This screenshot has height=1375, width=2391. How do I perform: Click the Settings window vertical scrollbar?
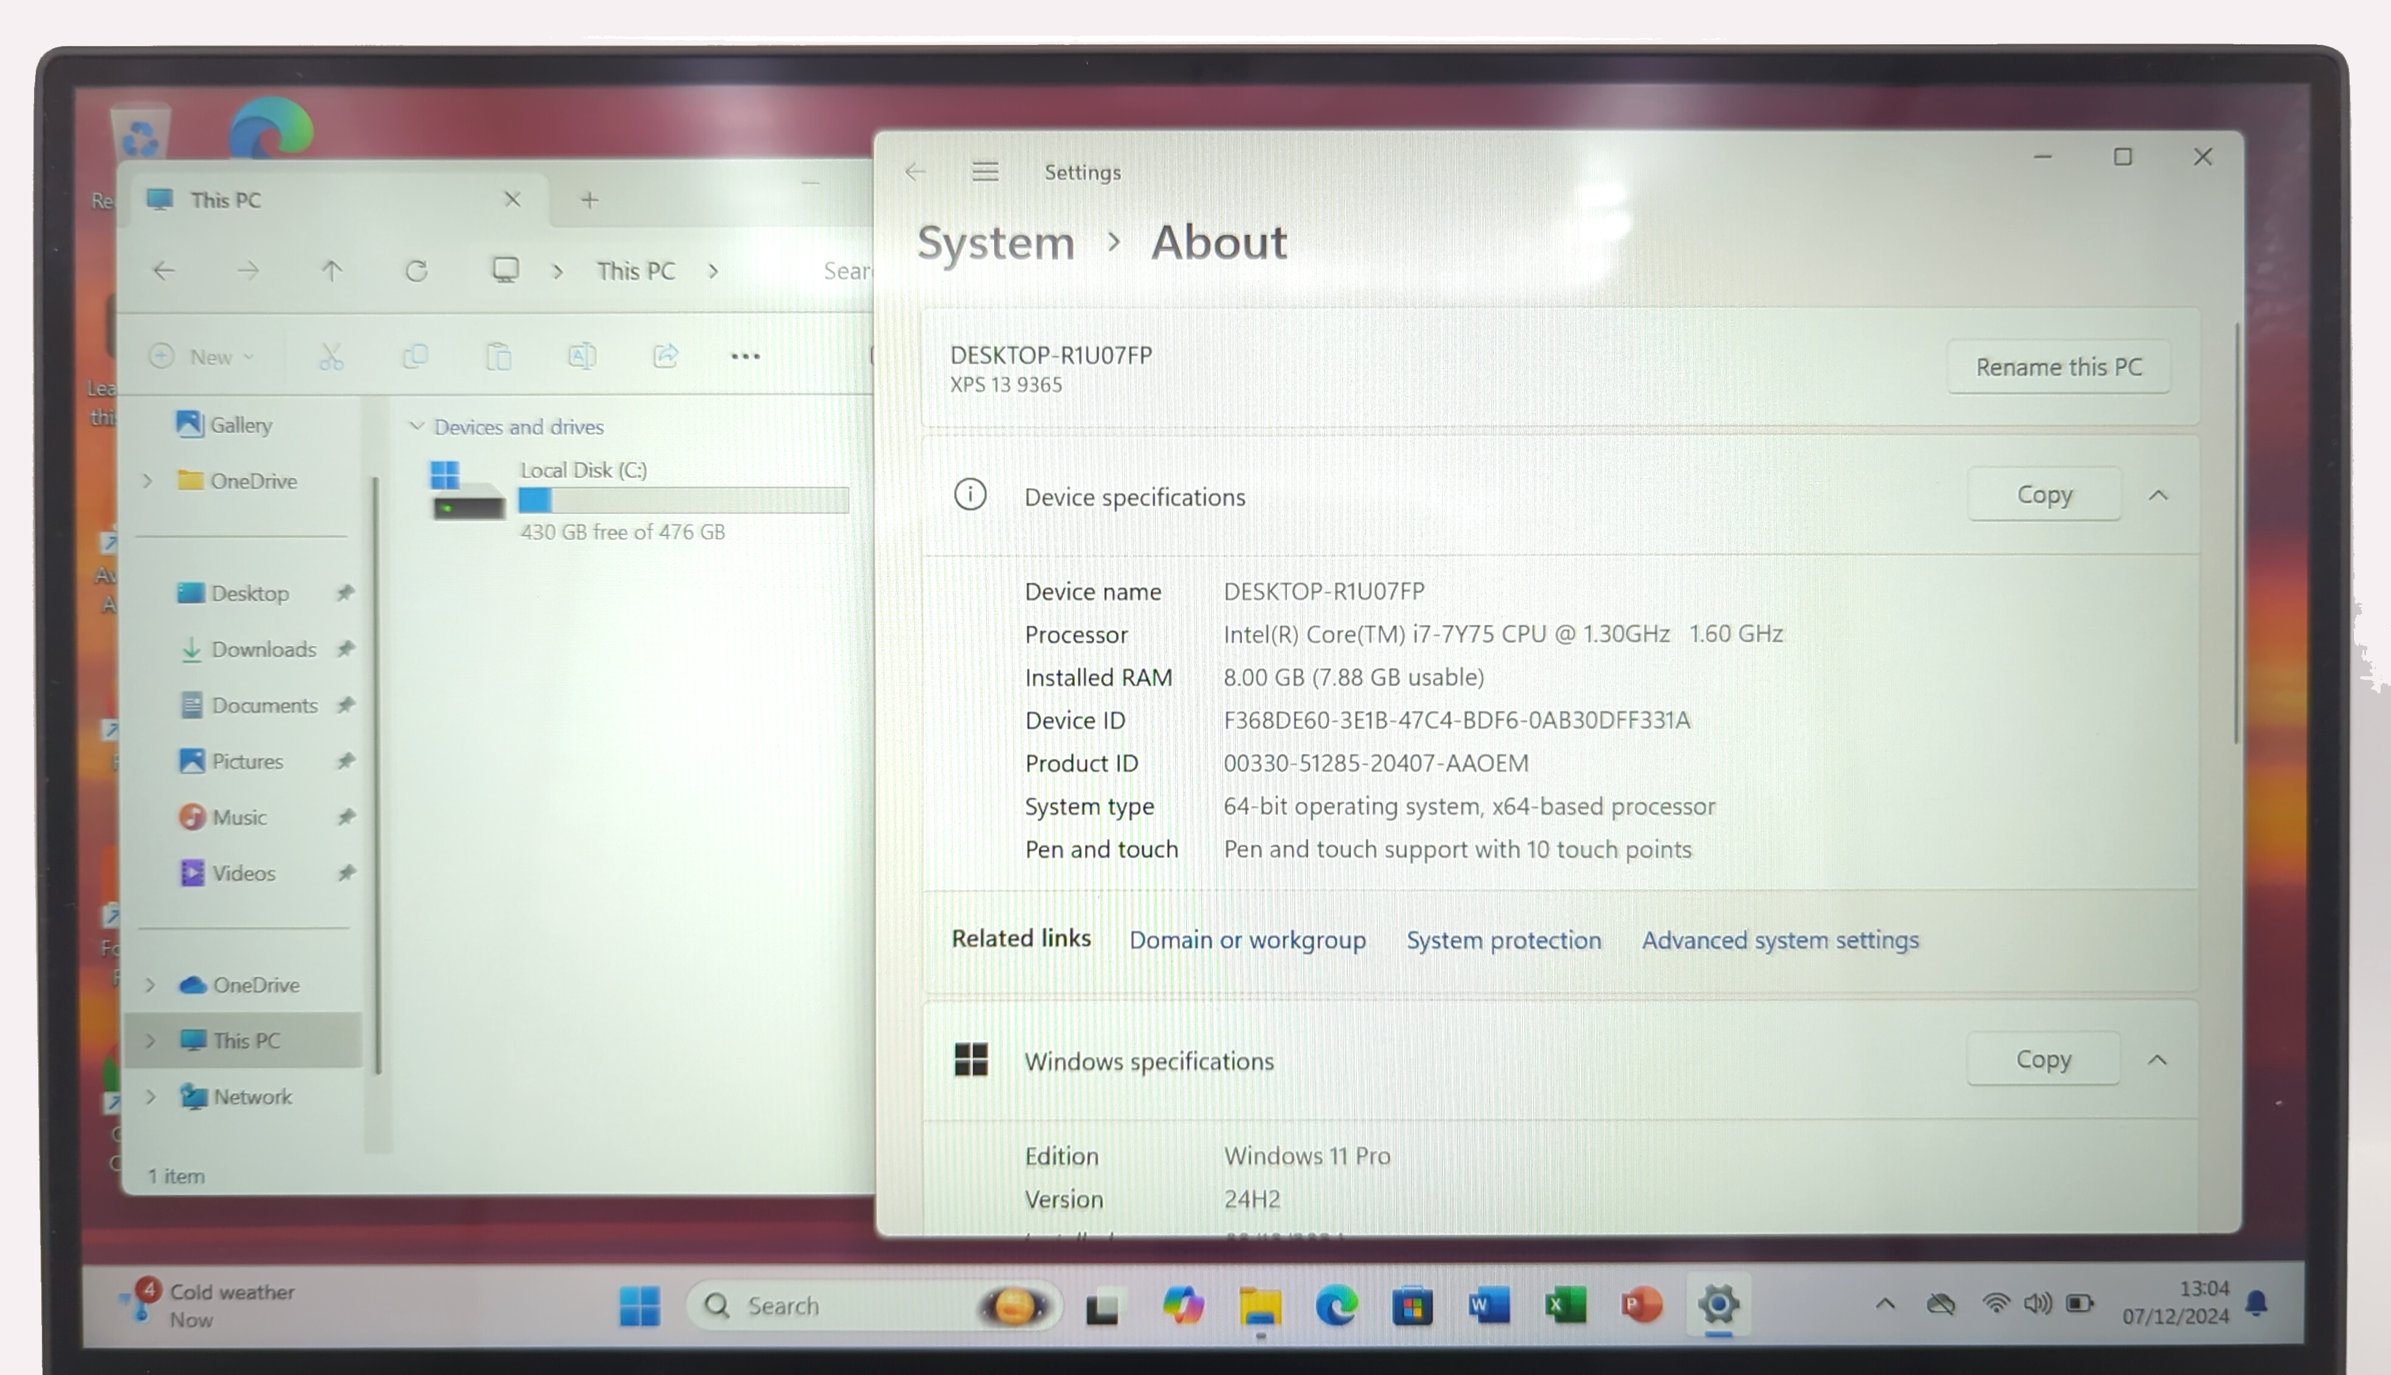point(2236,533)
